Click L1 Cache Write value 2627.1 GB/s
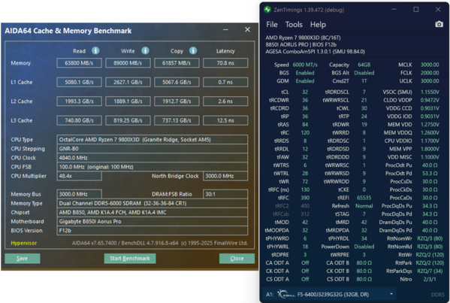 128,82
